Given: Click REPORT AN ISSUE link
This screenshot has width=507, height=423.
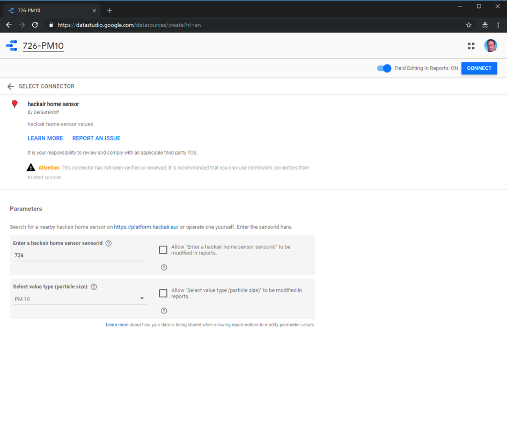Looking at the screenshot, I should [x=97, y=138].
